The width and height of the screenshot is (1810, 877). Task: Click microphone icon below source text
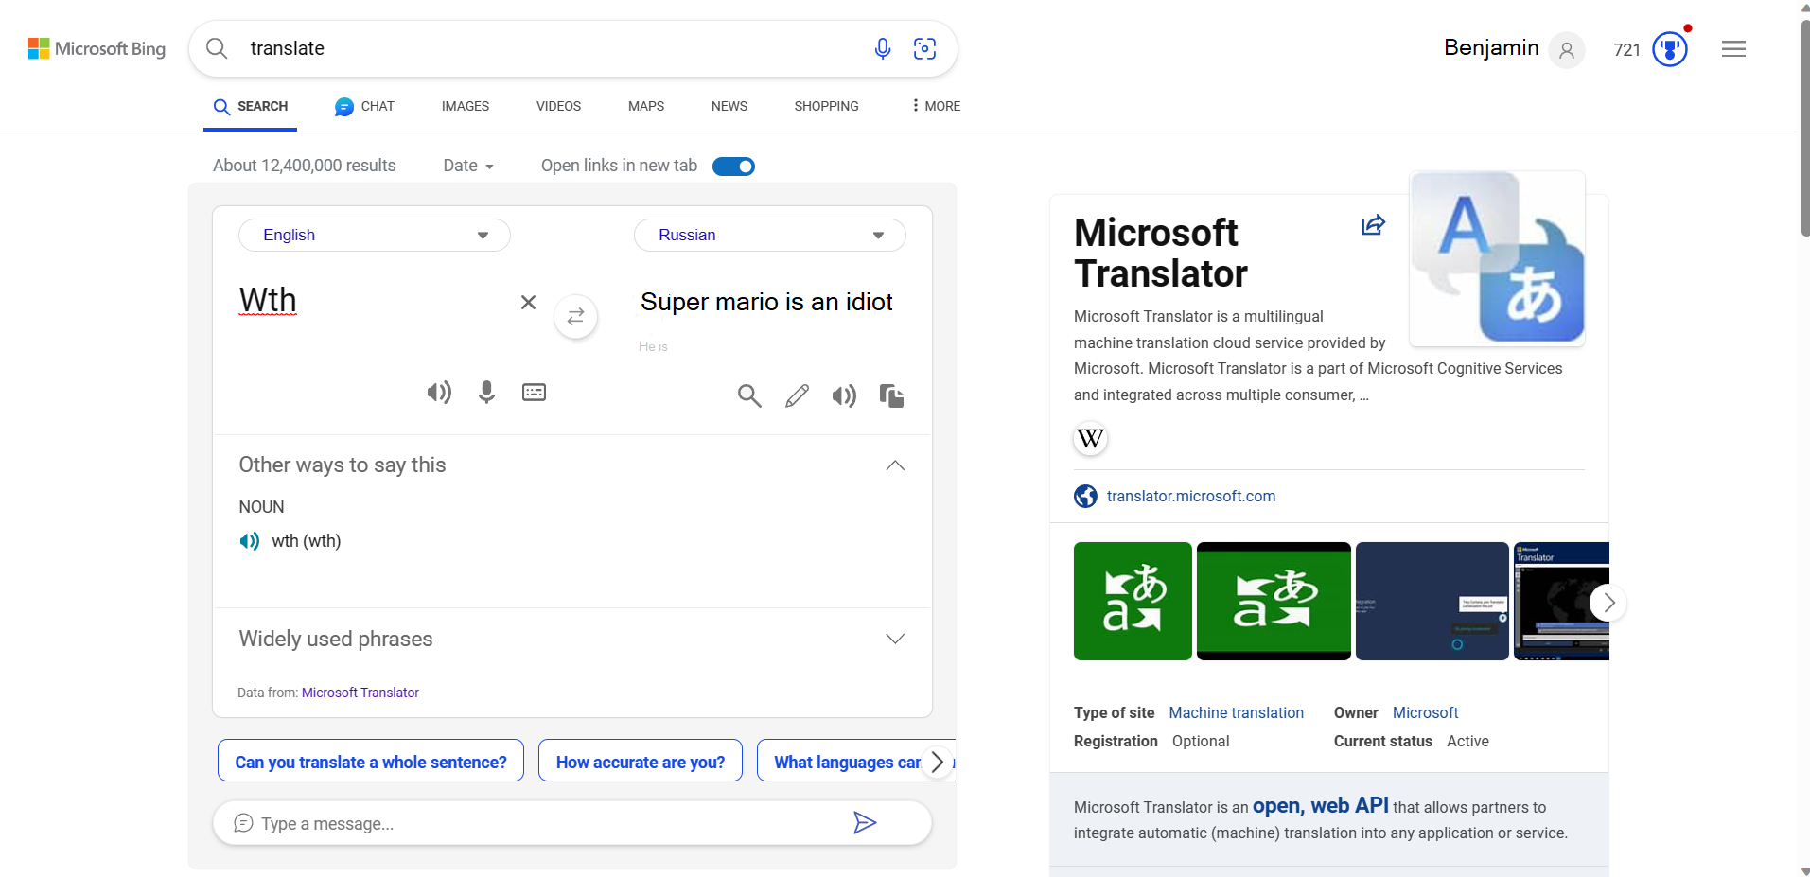coord(486,393)
